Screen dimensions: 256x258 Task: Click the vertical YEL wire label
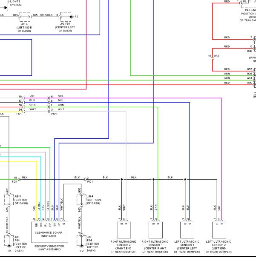(x=35, y=208)
